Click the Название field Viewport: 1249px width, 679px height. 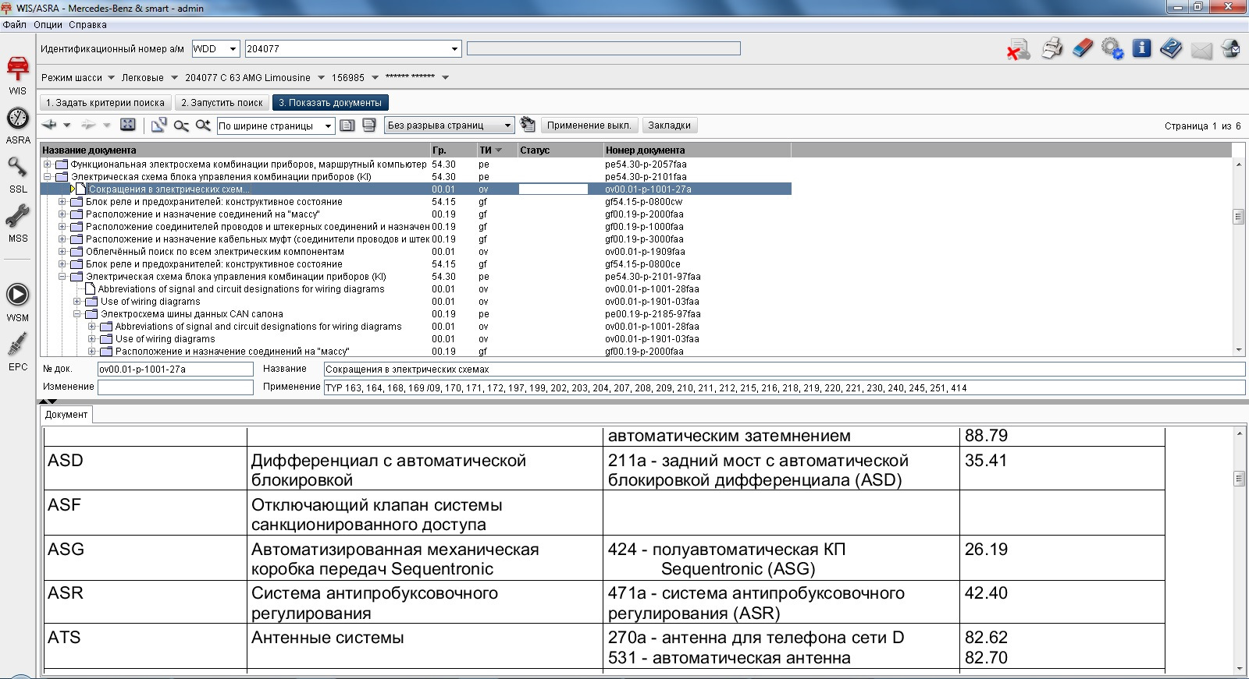[785, 370]
